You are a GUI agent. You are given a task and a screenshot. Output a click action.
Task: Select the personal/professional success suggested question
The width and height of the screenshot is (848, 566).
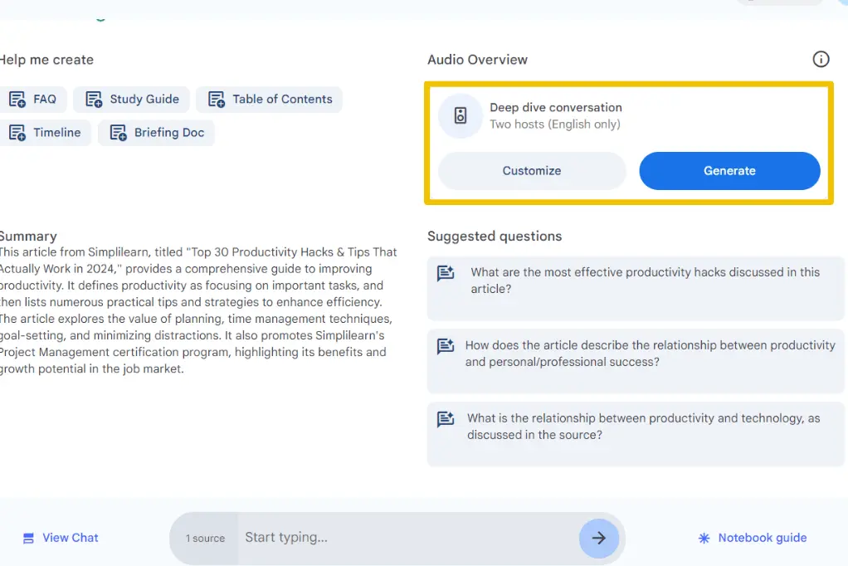[649, 354]
